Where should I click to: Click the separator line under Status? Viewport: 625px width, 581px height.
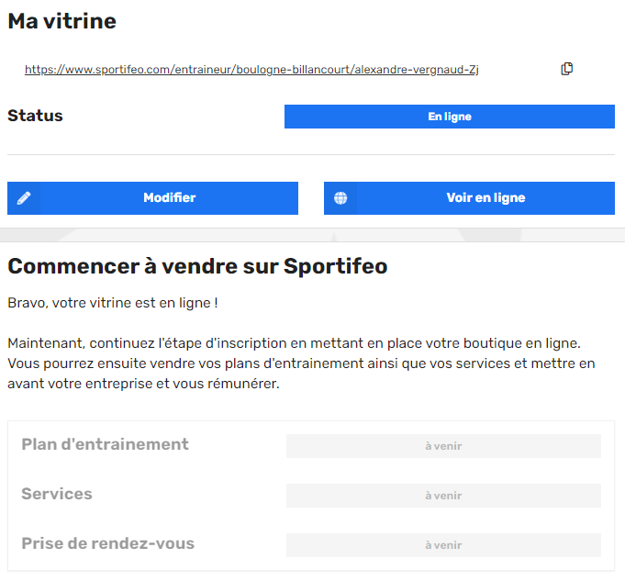click(x=311, y=154)
